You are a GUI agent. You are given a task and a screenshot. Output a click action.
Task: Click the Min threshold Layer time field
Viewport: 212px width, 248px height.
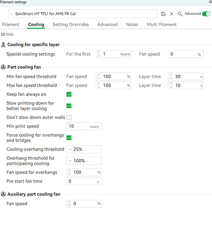[186, 76]
